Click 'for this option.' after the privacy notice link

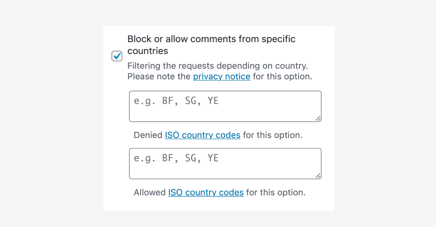(282, 77)
